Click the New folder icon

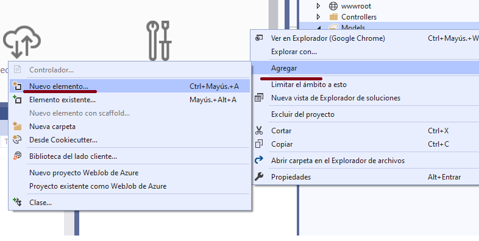(17, 127)
